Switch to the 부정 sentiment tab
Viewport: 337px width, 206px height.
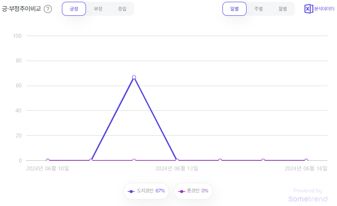pyautogui.click(x=98, y=9)
